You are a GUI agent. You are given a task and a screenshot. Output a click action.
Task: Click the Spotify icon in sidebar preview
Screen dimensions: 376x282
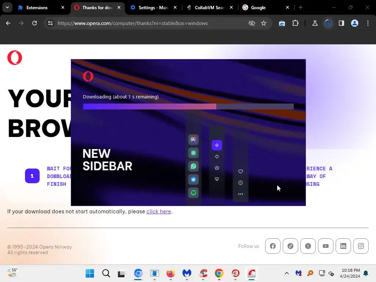pyautogui.click(x=193, y=193)
